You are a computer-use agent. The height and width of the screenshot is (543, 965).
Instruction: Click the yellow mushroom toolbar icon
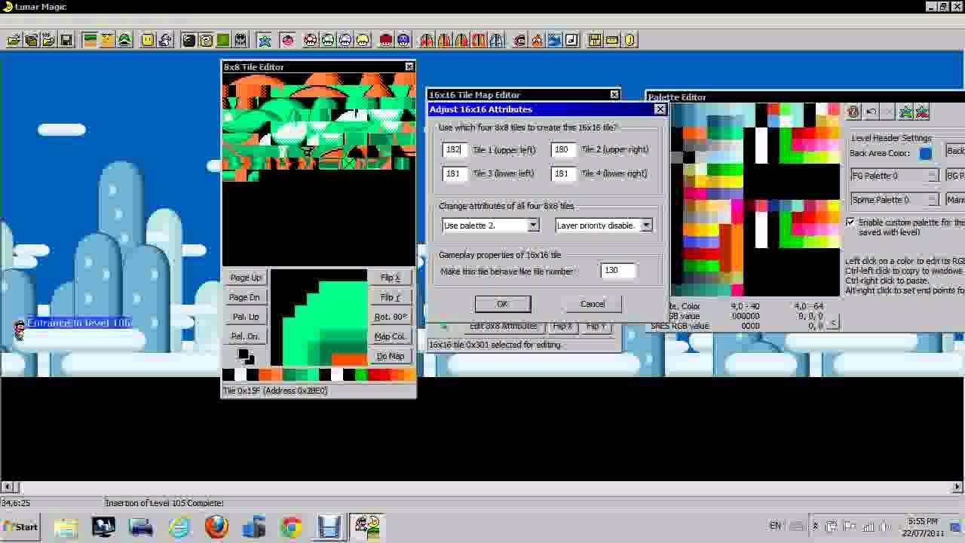[362, 40]
